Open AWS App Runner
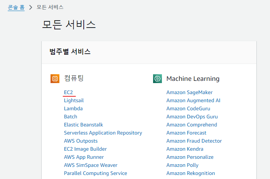Screen dimensions: 270x179 click(84, 157)
